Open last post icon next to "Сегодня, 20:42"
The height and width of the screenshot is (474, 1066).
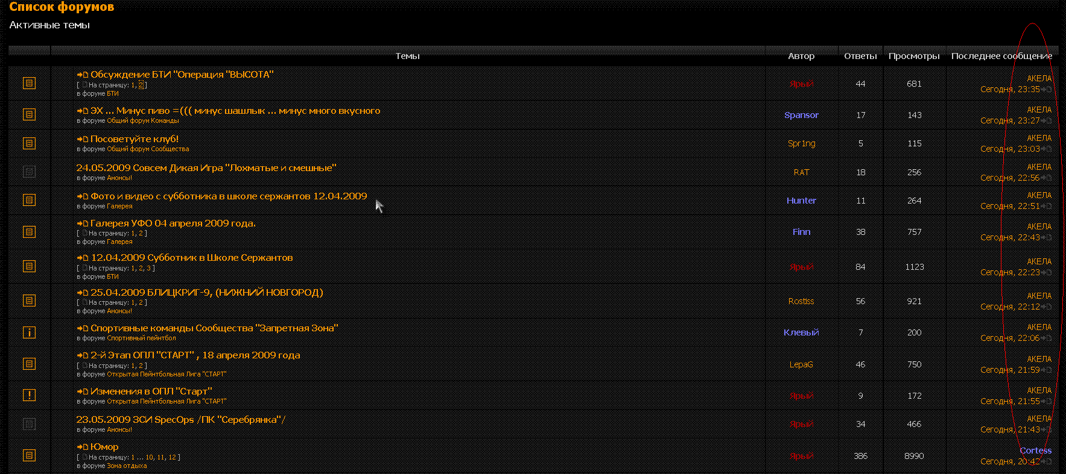click(1047, 462)
